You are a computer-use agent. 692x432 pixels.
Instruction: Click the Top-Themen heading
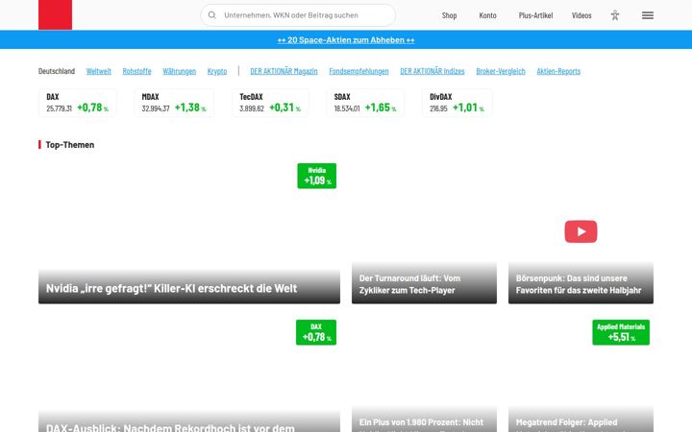click(70, 145)
